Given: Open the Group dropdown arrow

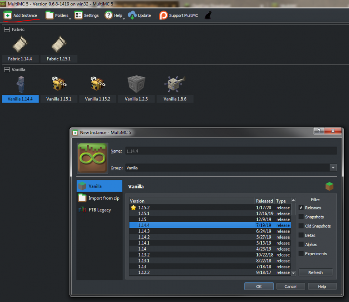Looking at the screenshot, I should 333,168.
